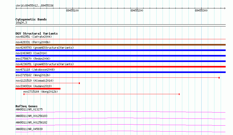Click the left arrow end of ruler
Screen dimensions: 233x135
click(x=16, y=8)
